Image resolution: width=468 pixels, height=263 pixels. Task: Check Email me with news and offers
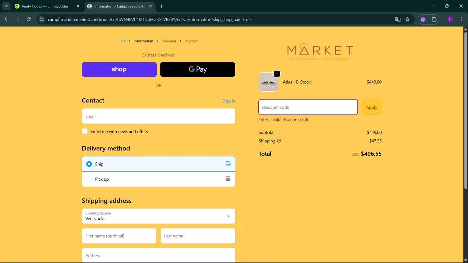pos(85,131)
